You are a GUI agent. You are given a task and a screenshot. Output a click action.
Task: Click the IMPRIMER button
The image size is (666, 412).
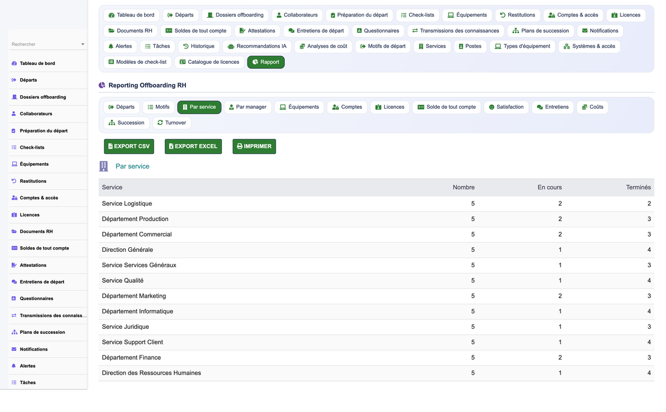[254, 146]
